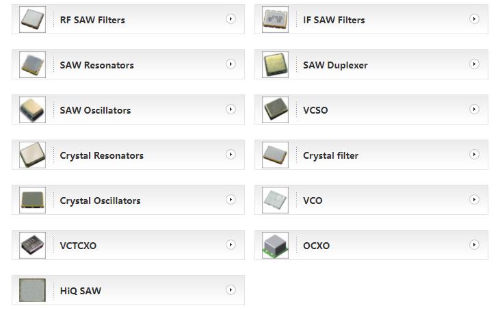498x310 pixels.
Task: Expand the RF SAW Filters arrow
Action: pos(231,19)
